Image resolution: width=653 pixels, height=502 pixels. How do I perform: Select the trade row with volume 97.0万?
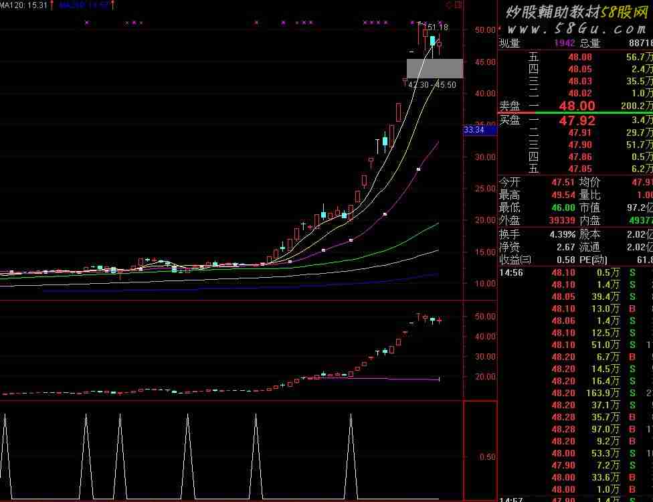pos(575,430)
